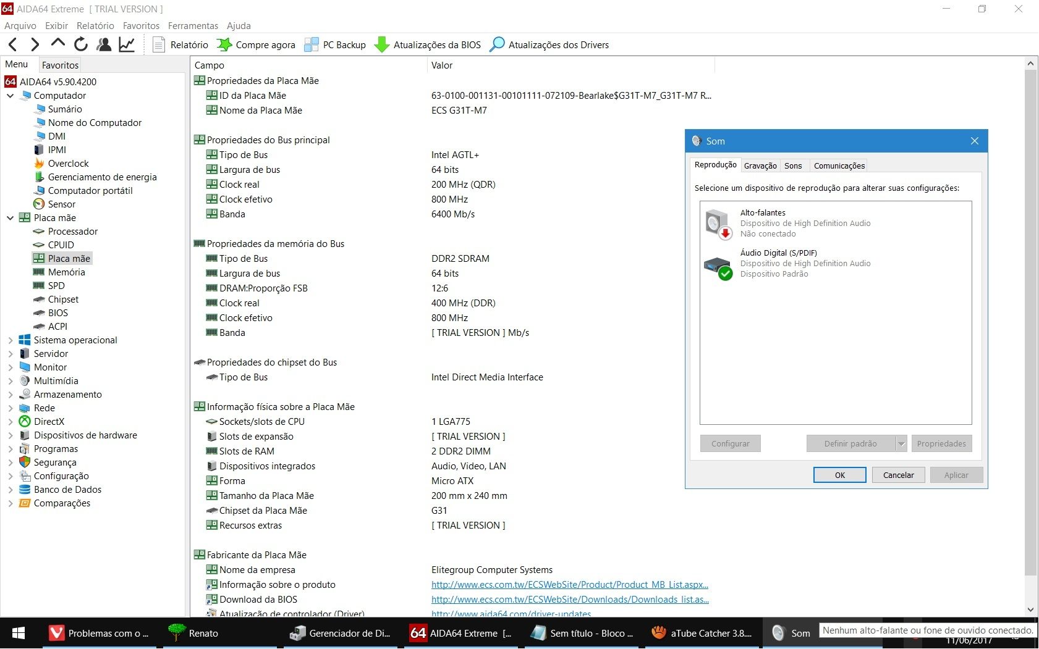The width and height of the screenshot is (1039, 649).
Task: Click the Campo column header
Action: pyautogui.click(x=308, y=65)
